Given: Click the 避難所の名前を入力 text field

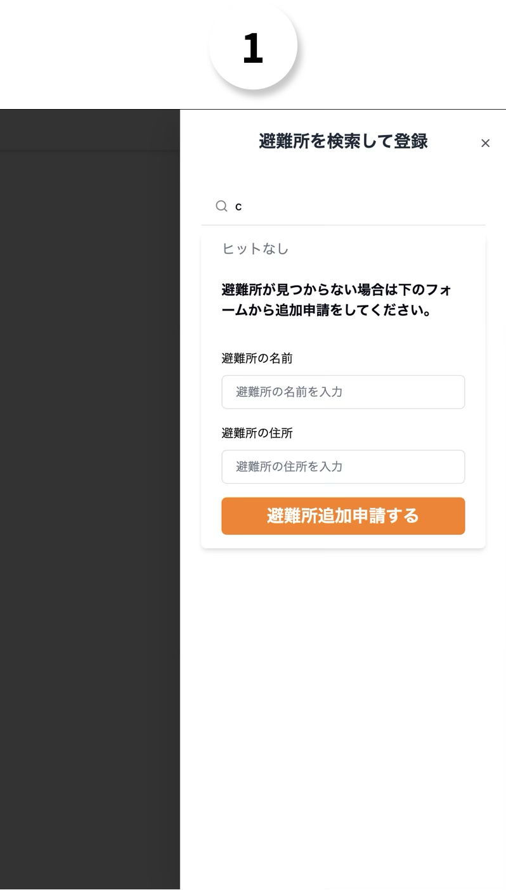Looking at the screenshot, I should pos(343,392).
